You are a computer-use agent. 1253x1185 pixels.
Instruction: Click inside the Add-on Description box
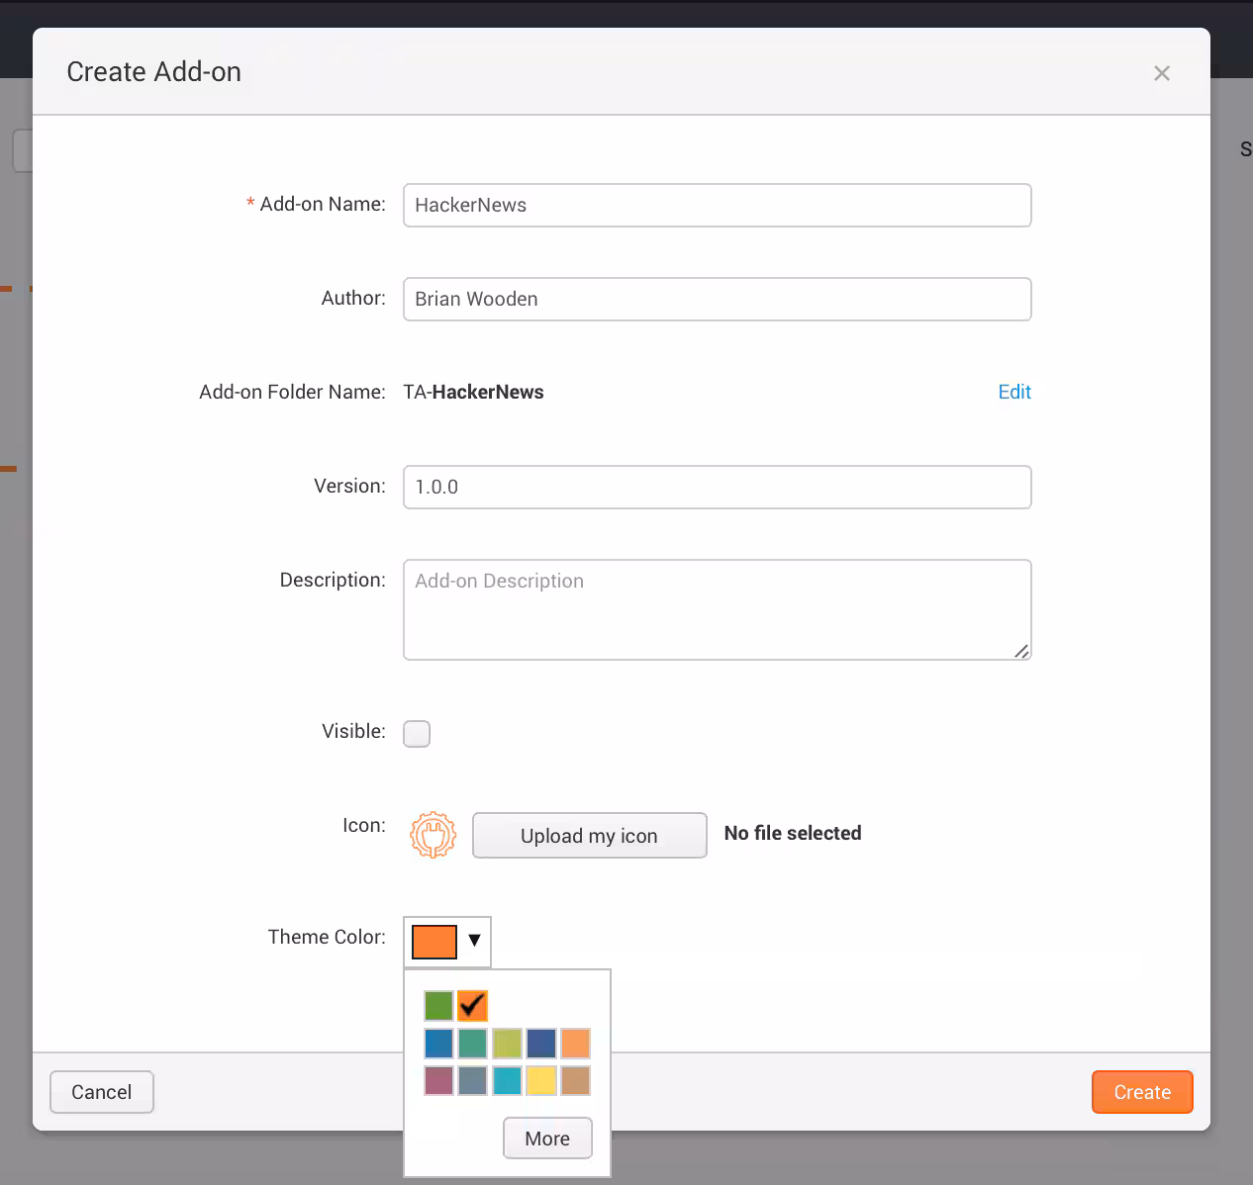click(717, 609)
